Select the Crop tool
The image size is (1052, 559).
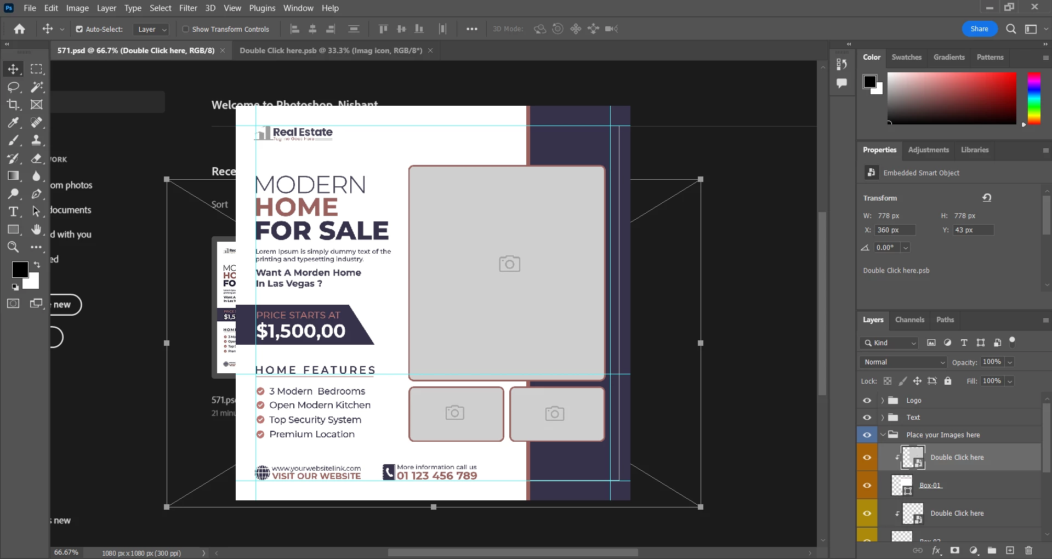point(13,105)
